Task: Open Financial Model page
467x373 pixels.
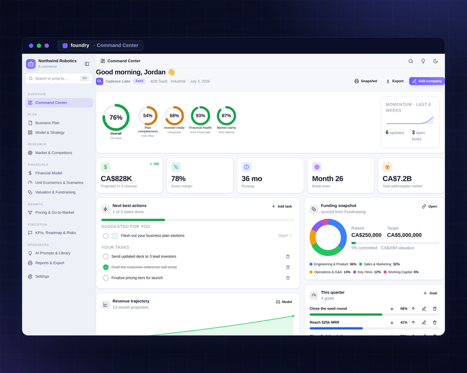Action: pos(59,173)
